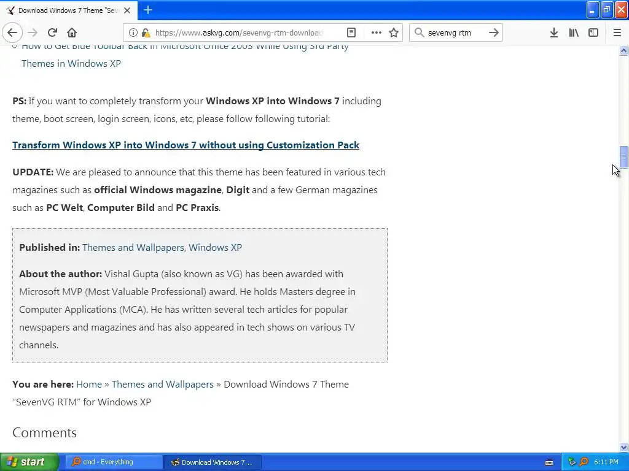Click the scrollbar down arrow
629x471 pixels.
623,447
